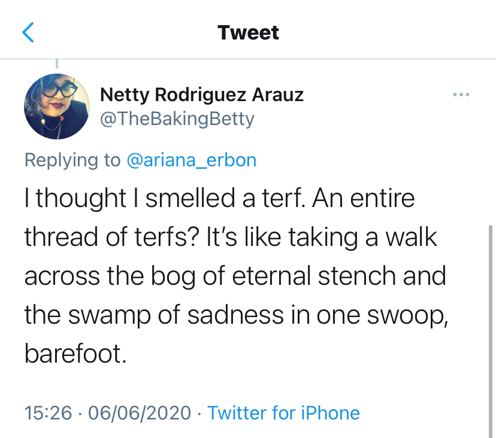Image resolution: width=496 pixels, height=438 pixels.
Task: Open the @TheBakingBetty handle
Action: 177,119
